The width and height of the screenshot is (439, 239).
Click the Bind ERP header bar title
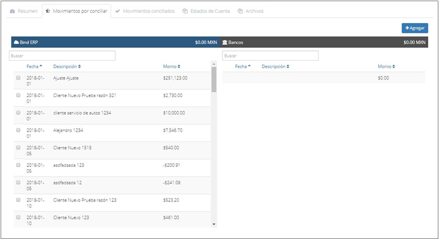click(28, 42)
